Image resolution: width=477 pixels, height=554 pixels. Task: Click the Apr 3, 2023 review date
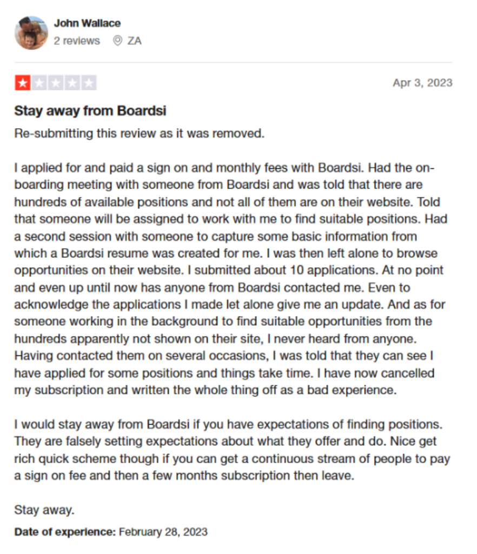click(x=422, y=83)
